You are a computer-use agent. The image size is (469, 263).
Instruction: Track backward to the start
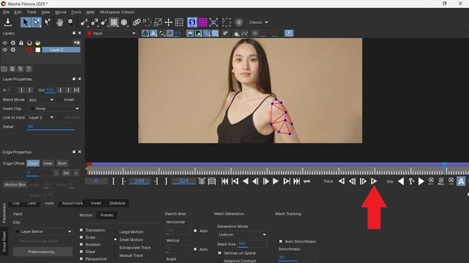point(341,181)
